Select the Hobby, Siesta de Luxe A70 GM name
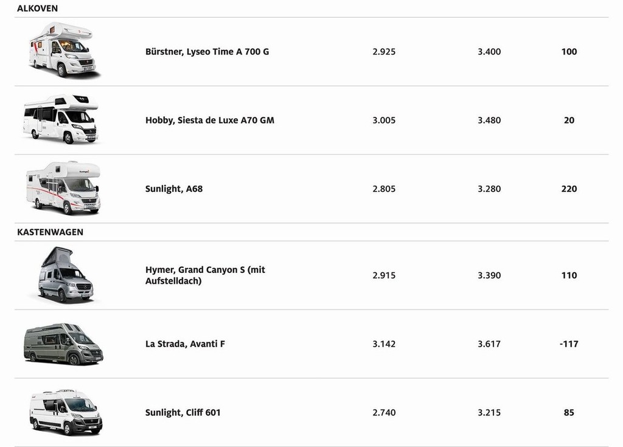 (209, 121)
